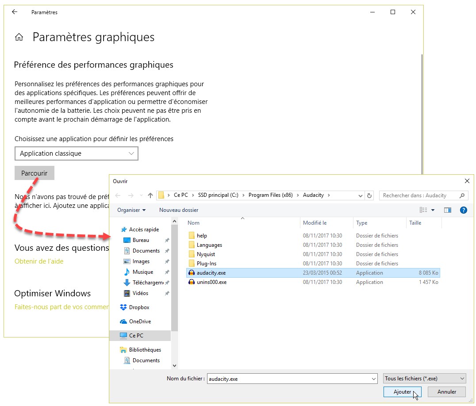The height and width of the screenshot is (406, 476).
Task: Open Documents under Bibliothèques
Action: [x=142, y=360]
